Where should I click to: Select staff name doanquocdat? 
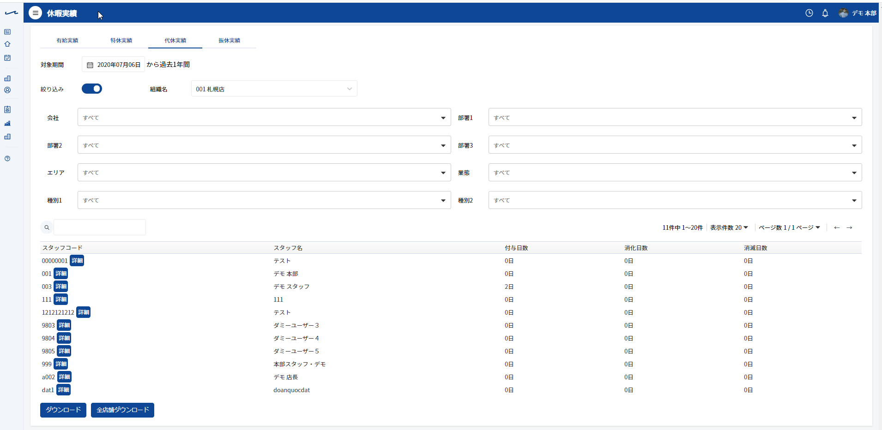(x=291, y=390)
